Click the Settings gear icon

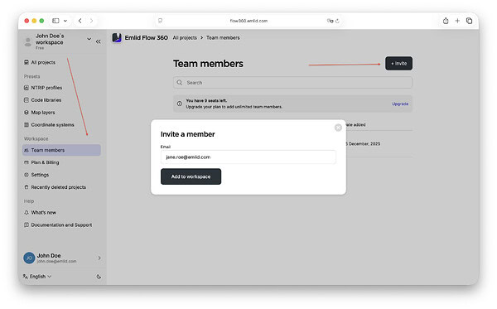pyautogui.click(x=27, y=175)
